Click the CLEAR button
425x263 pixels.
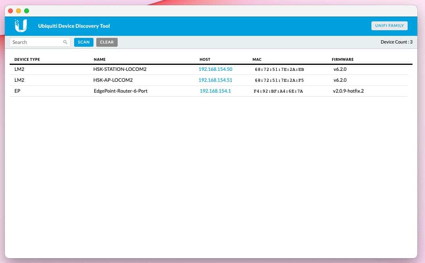click(107, 42)
